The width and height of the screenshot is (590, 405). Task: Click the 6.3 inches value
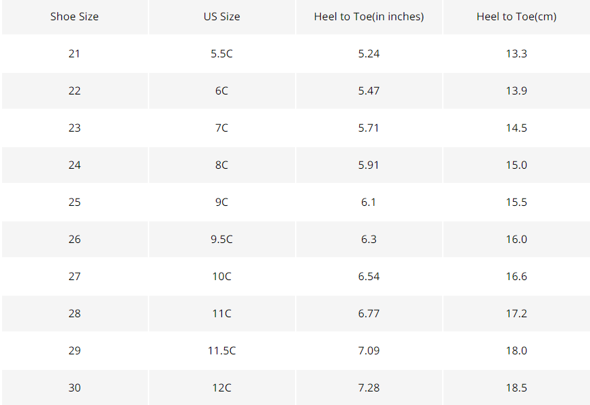coord(369,240)
